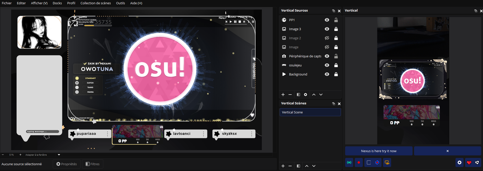Show the hidden Image 2 source
The width and height of the screenshot is (483, 171).
[327, 38]
